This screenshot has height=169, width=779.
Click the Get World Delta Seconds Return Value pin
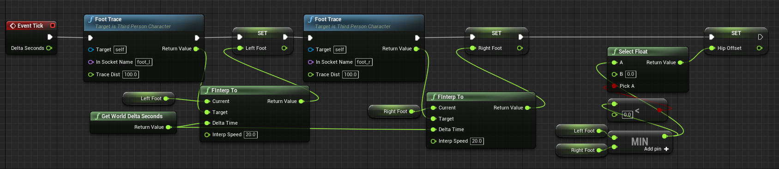tap(169, 127)
